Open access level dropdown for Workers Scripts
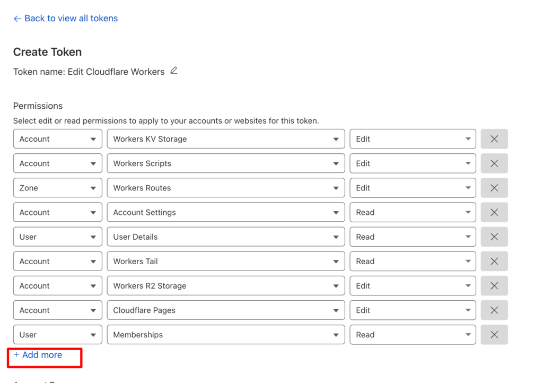This screenshot has width=543, height=383. [x=413, y=163]
